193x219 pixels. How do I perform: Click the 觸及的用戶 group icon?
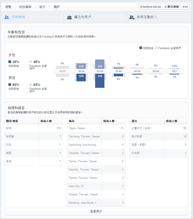tap(69, 17)
